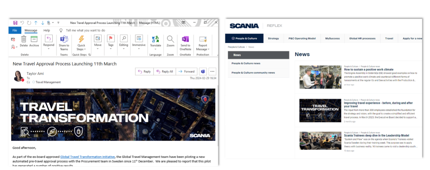The height and width of the screenshot is (170, 430).
Task: Open the Global Travel Transformation initiative link
Action: (88, 157)
